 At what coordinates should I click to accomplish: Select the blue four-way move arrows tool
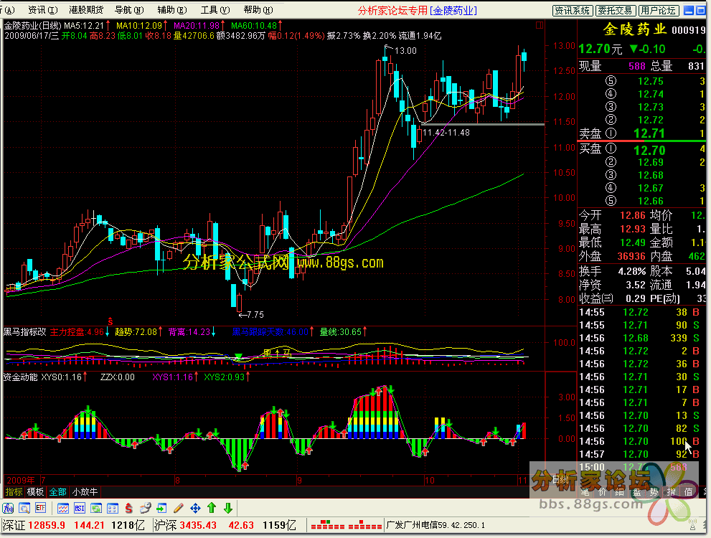pos(195,508)
